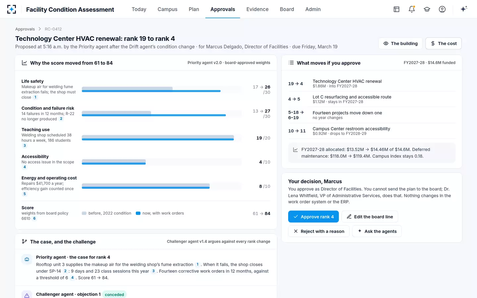
Task: Click the Challenger agent warning avatar icon
Action: click(27, 295)
